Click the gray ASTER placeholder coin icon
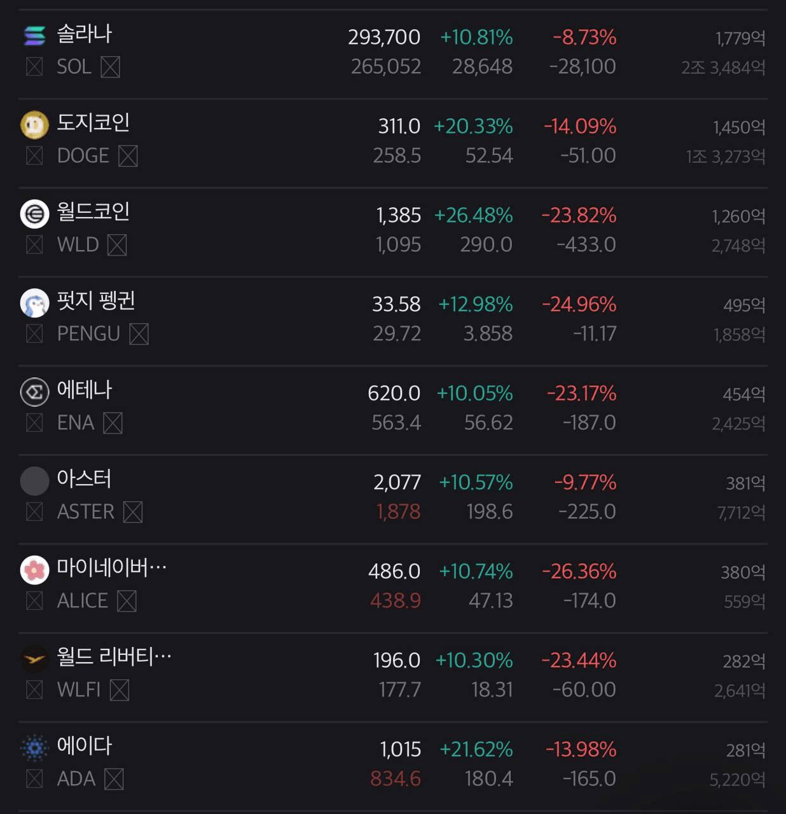 pyautogui.click(x=34, y=481)
